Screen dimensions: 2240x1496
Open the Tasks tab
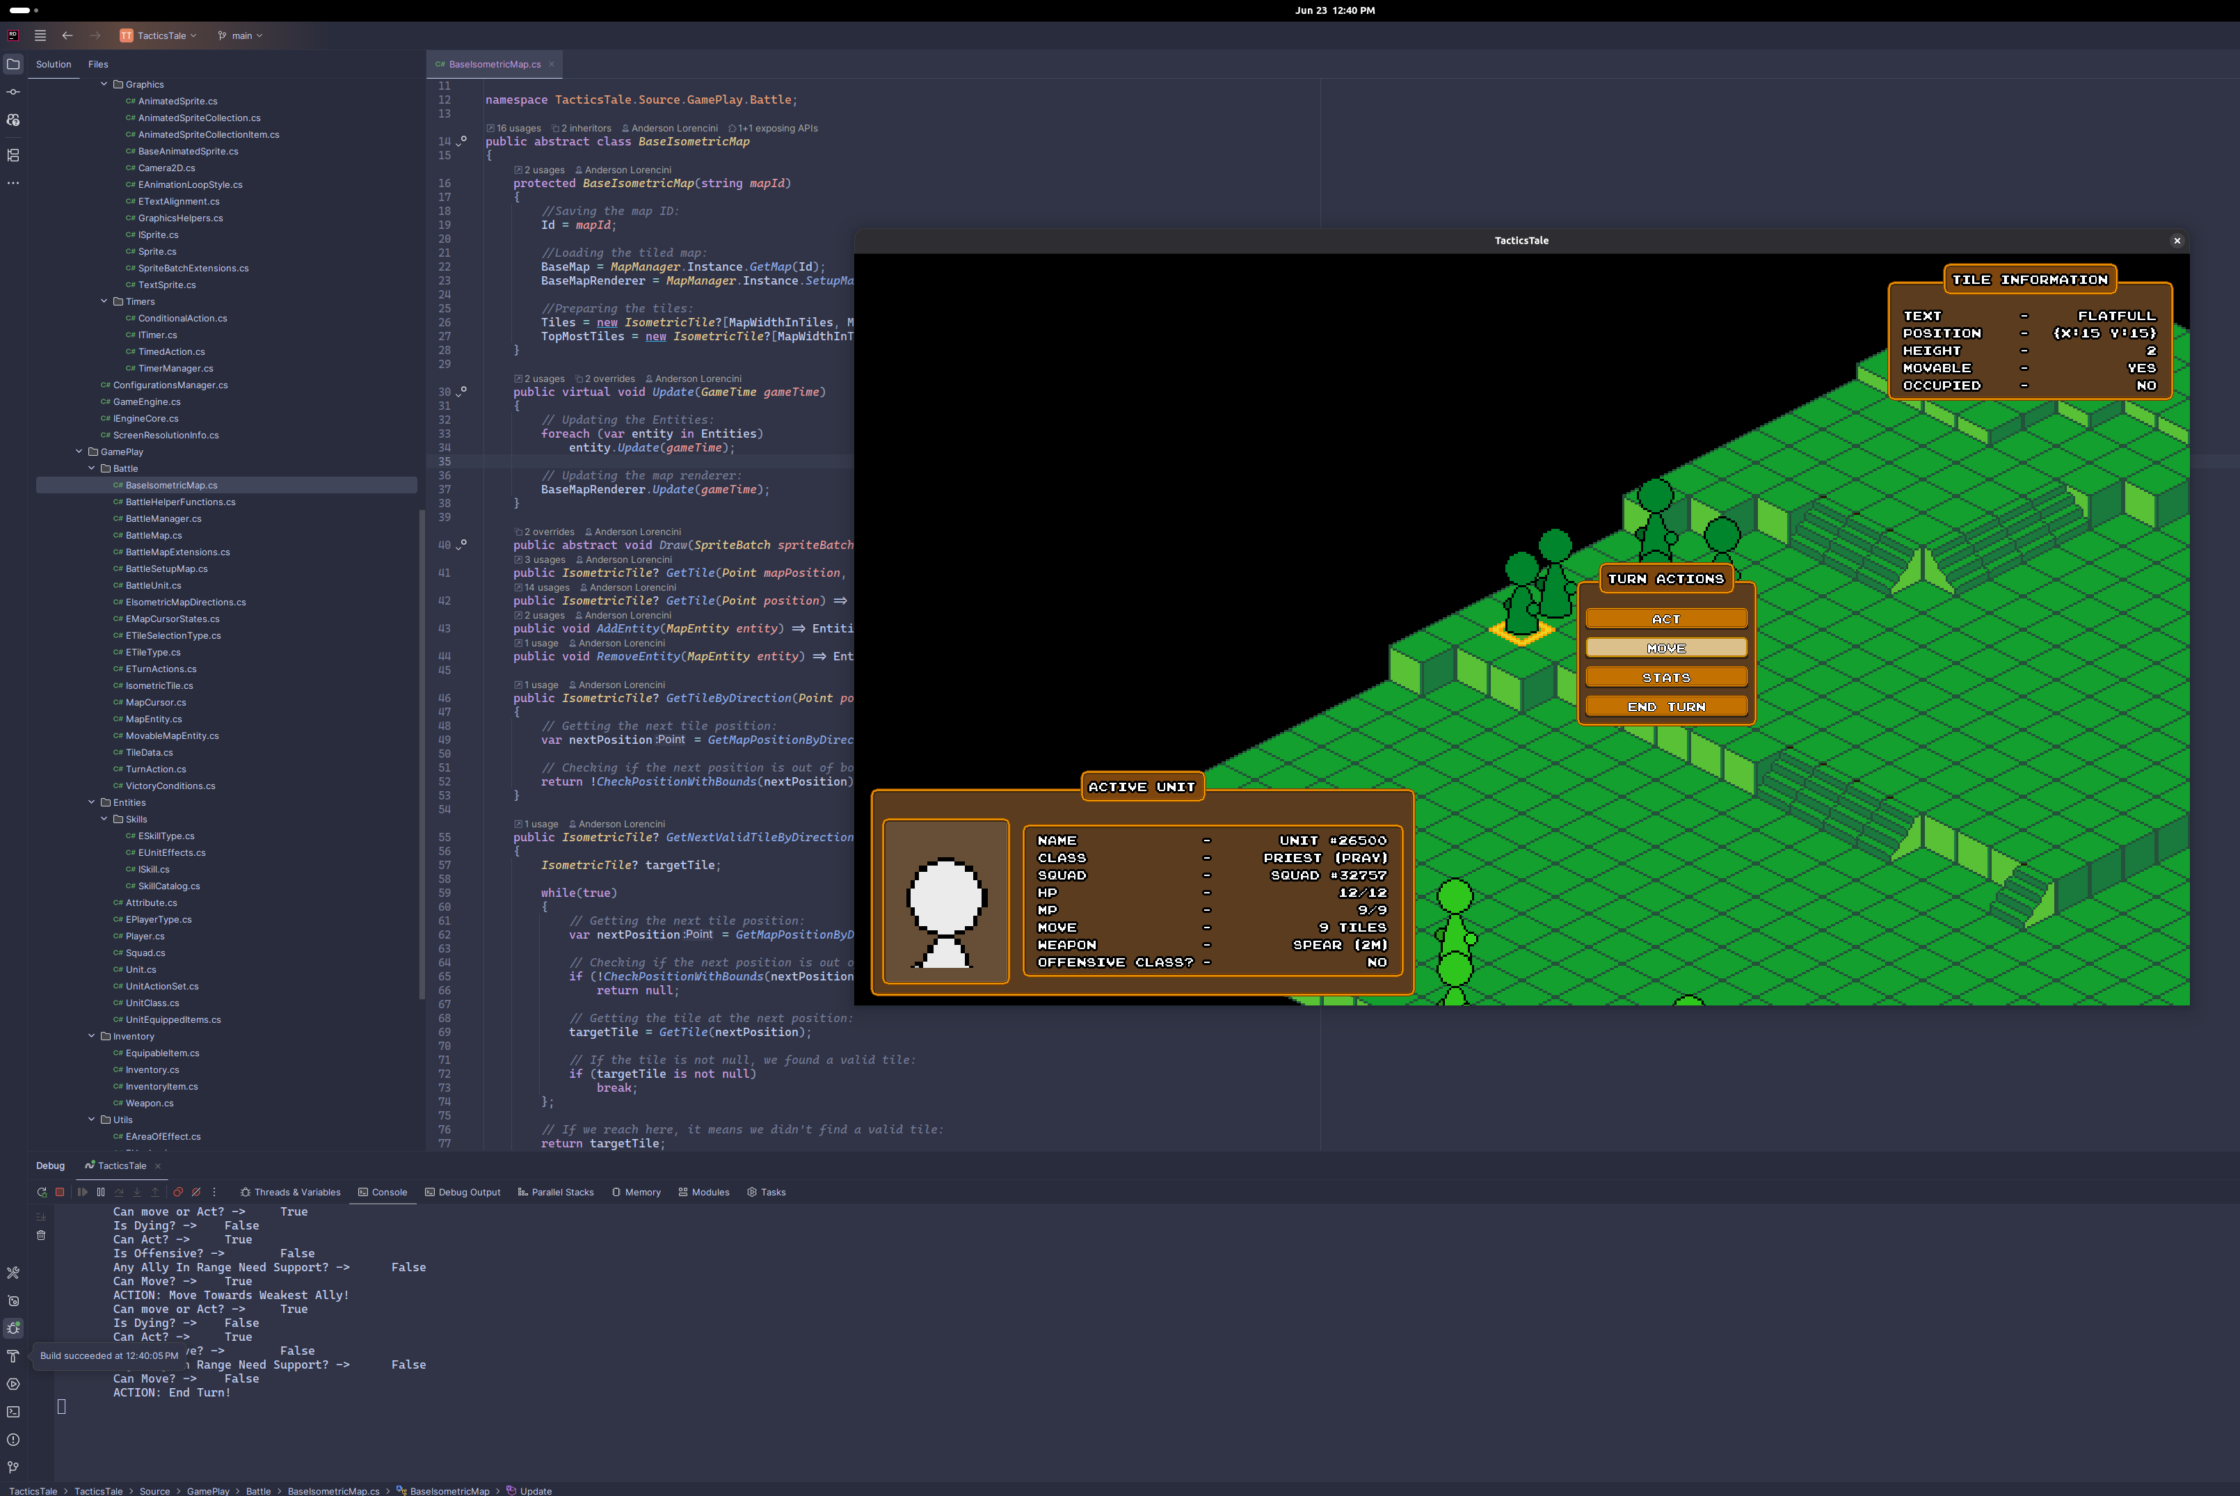[767, 1193]
